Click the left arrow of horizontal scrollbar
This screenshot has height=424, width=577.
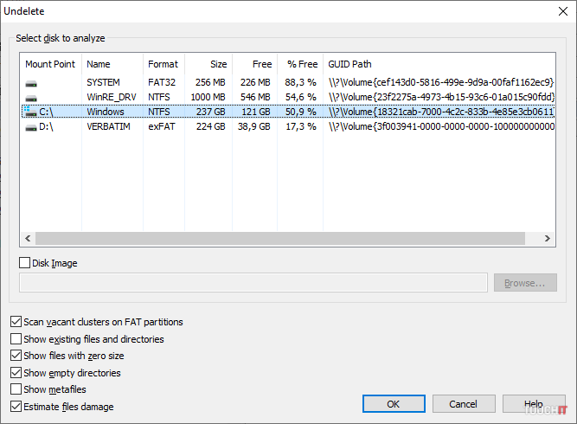click(27, 239)
